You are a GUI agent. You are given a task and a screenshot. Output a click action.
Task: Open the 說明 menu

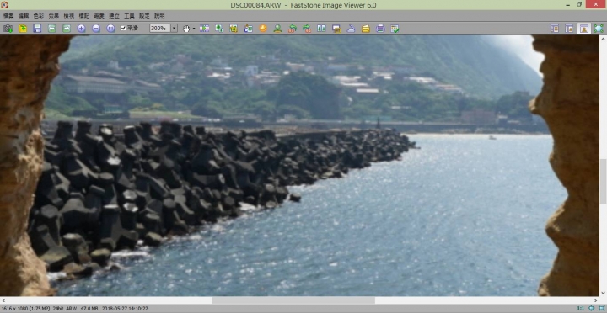click(x=159, y=16)
